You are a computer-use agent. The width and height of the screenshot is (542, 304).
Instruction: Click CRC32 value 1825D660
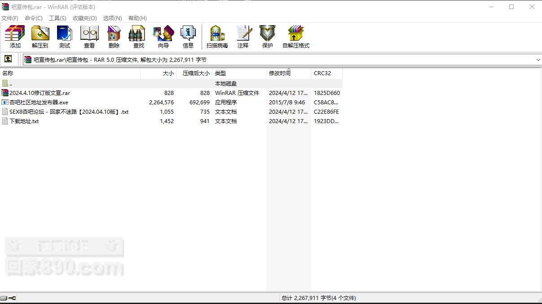(x=327, y=93)
